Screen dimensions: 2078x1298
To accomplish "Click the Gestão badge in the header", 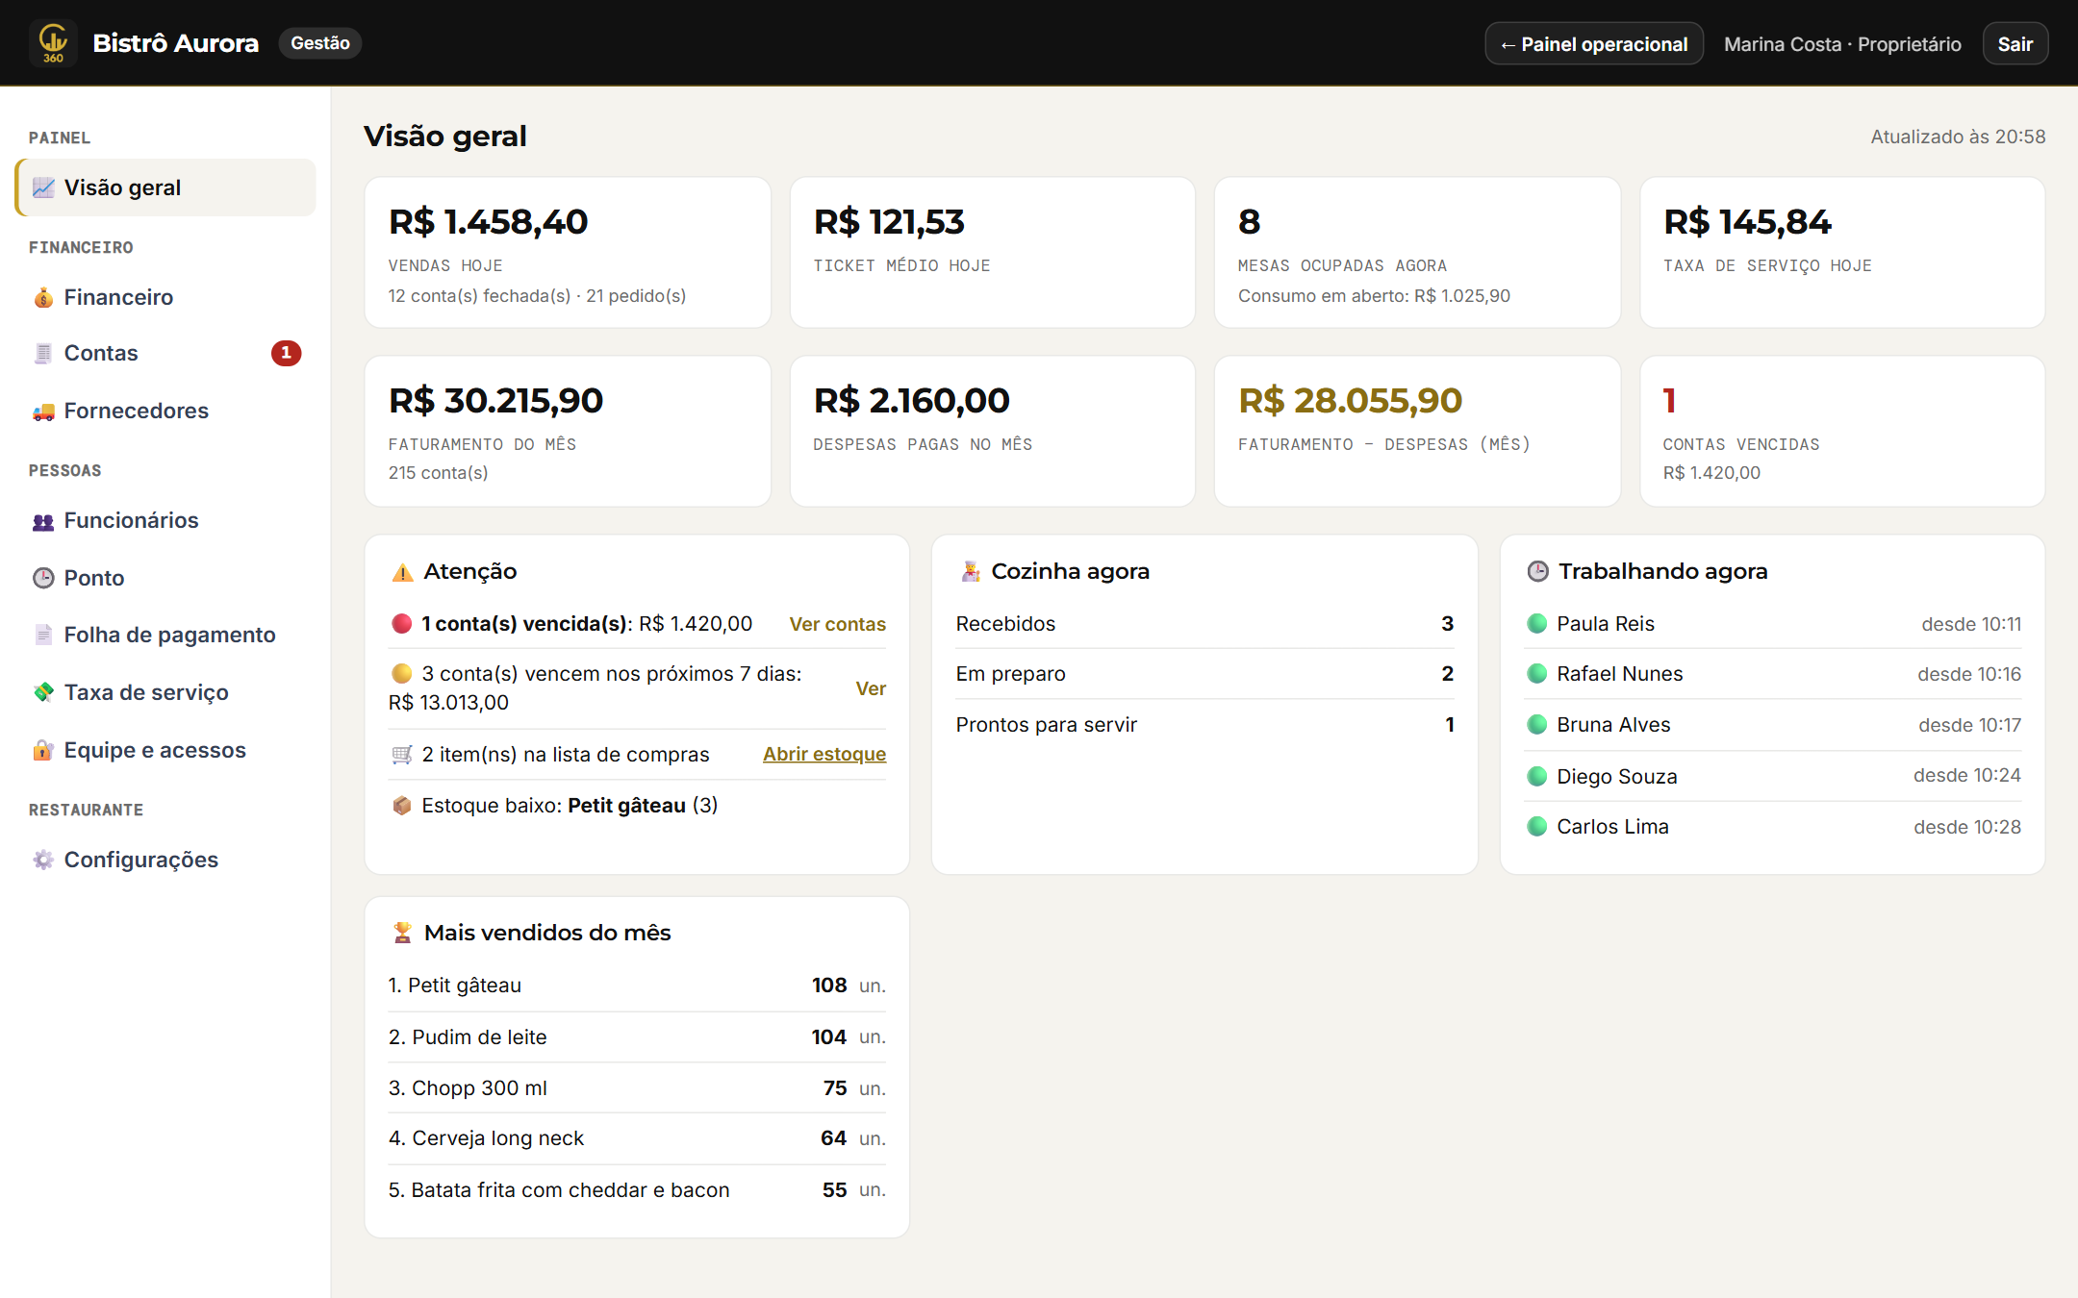I will pos(320,43).
